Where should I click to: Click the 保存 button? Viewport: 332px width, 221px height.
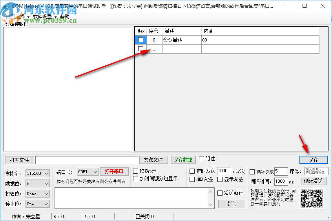click(x=314, y=160)
